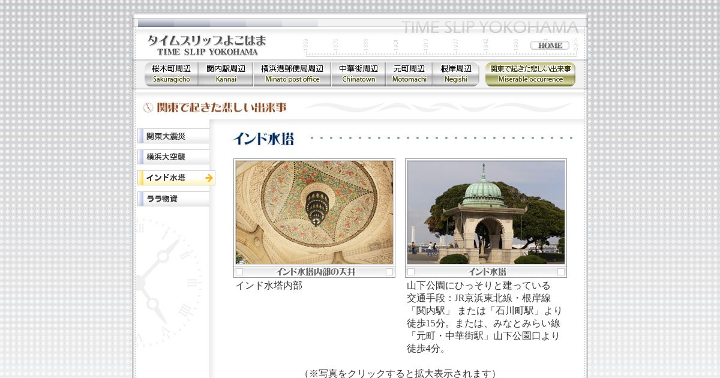
Task: Enlarge the India water tower photo
Action: [x=486, y=212]
